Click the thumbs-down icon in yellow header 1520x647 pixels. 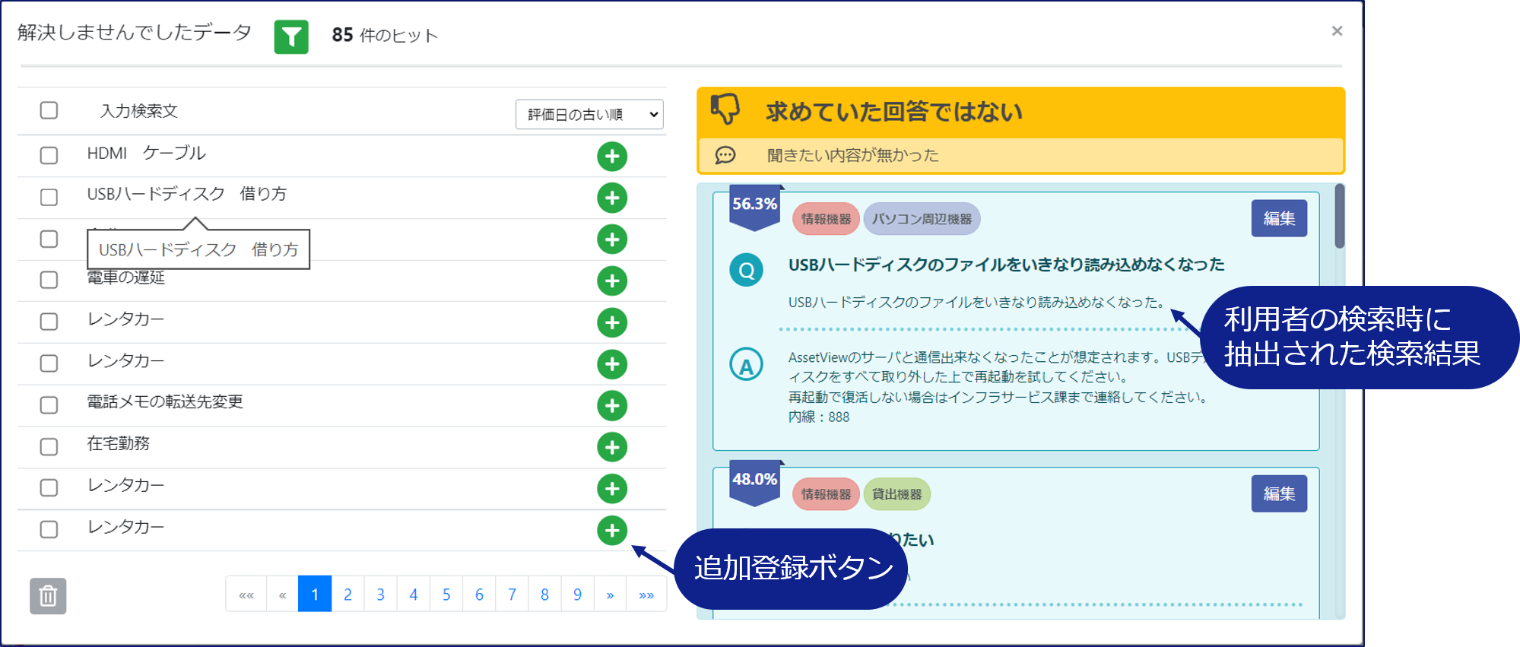tap(725, 109)
